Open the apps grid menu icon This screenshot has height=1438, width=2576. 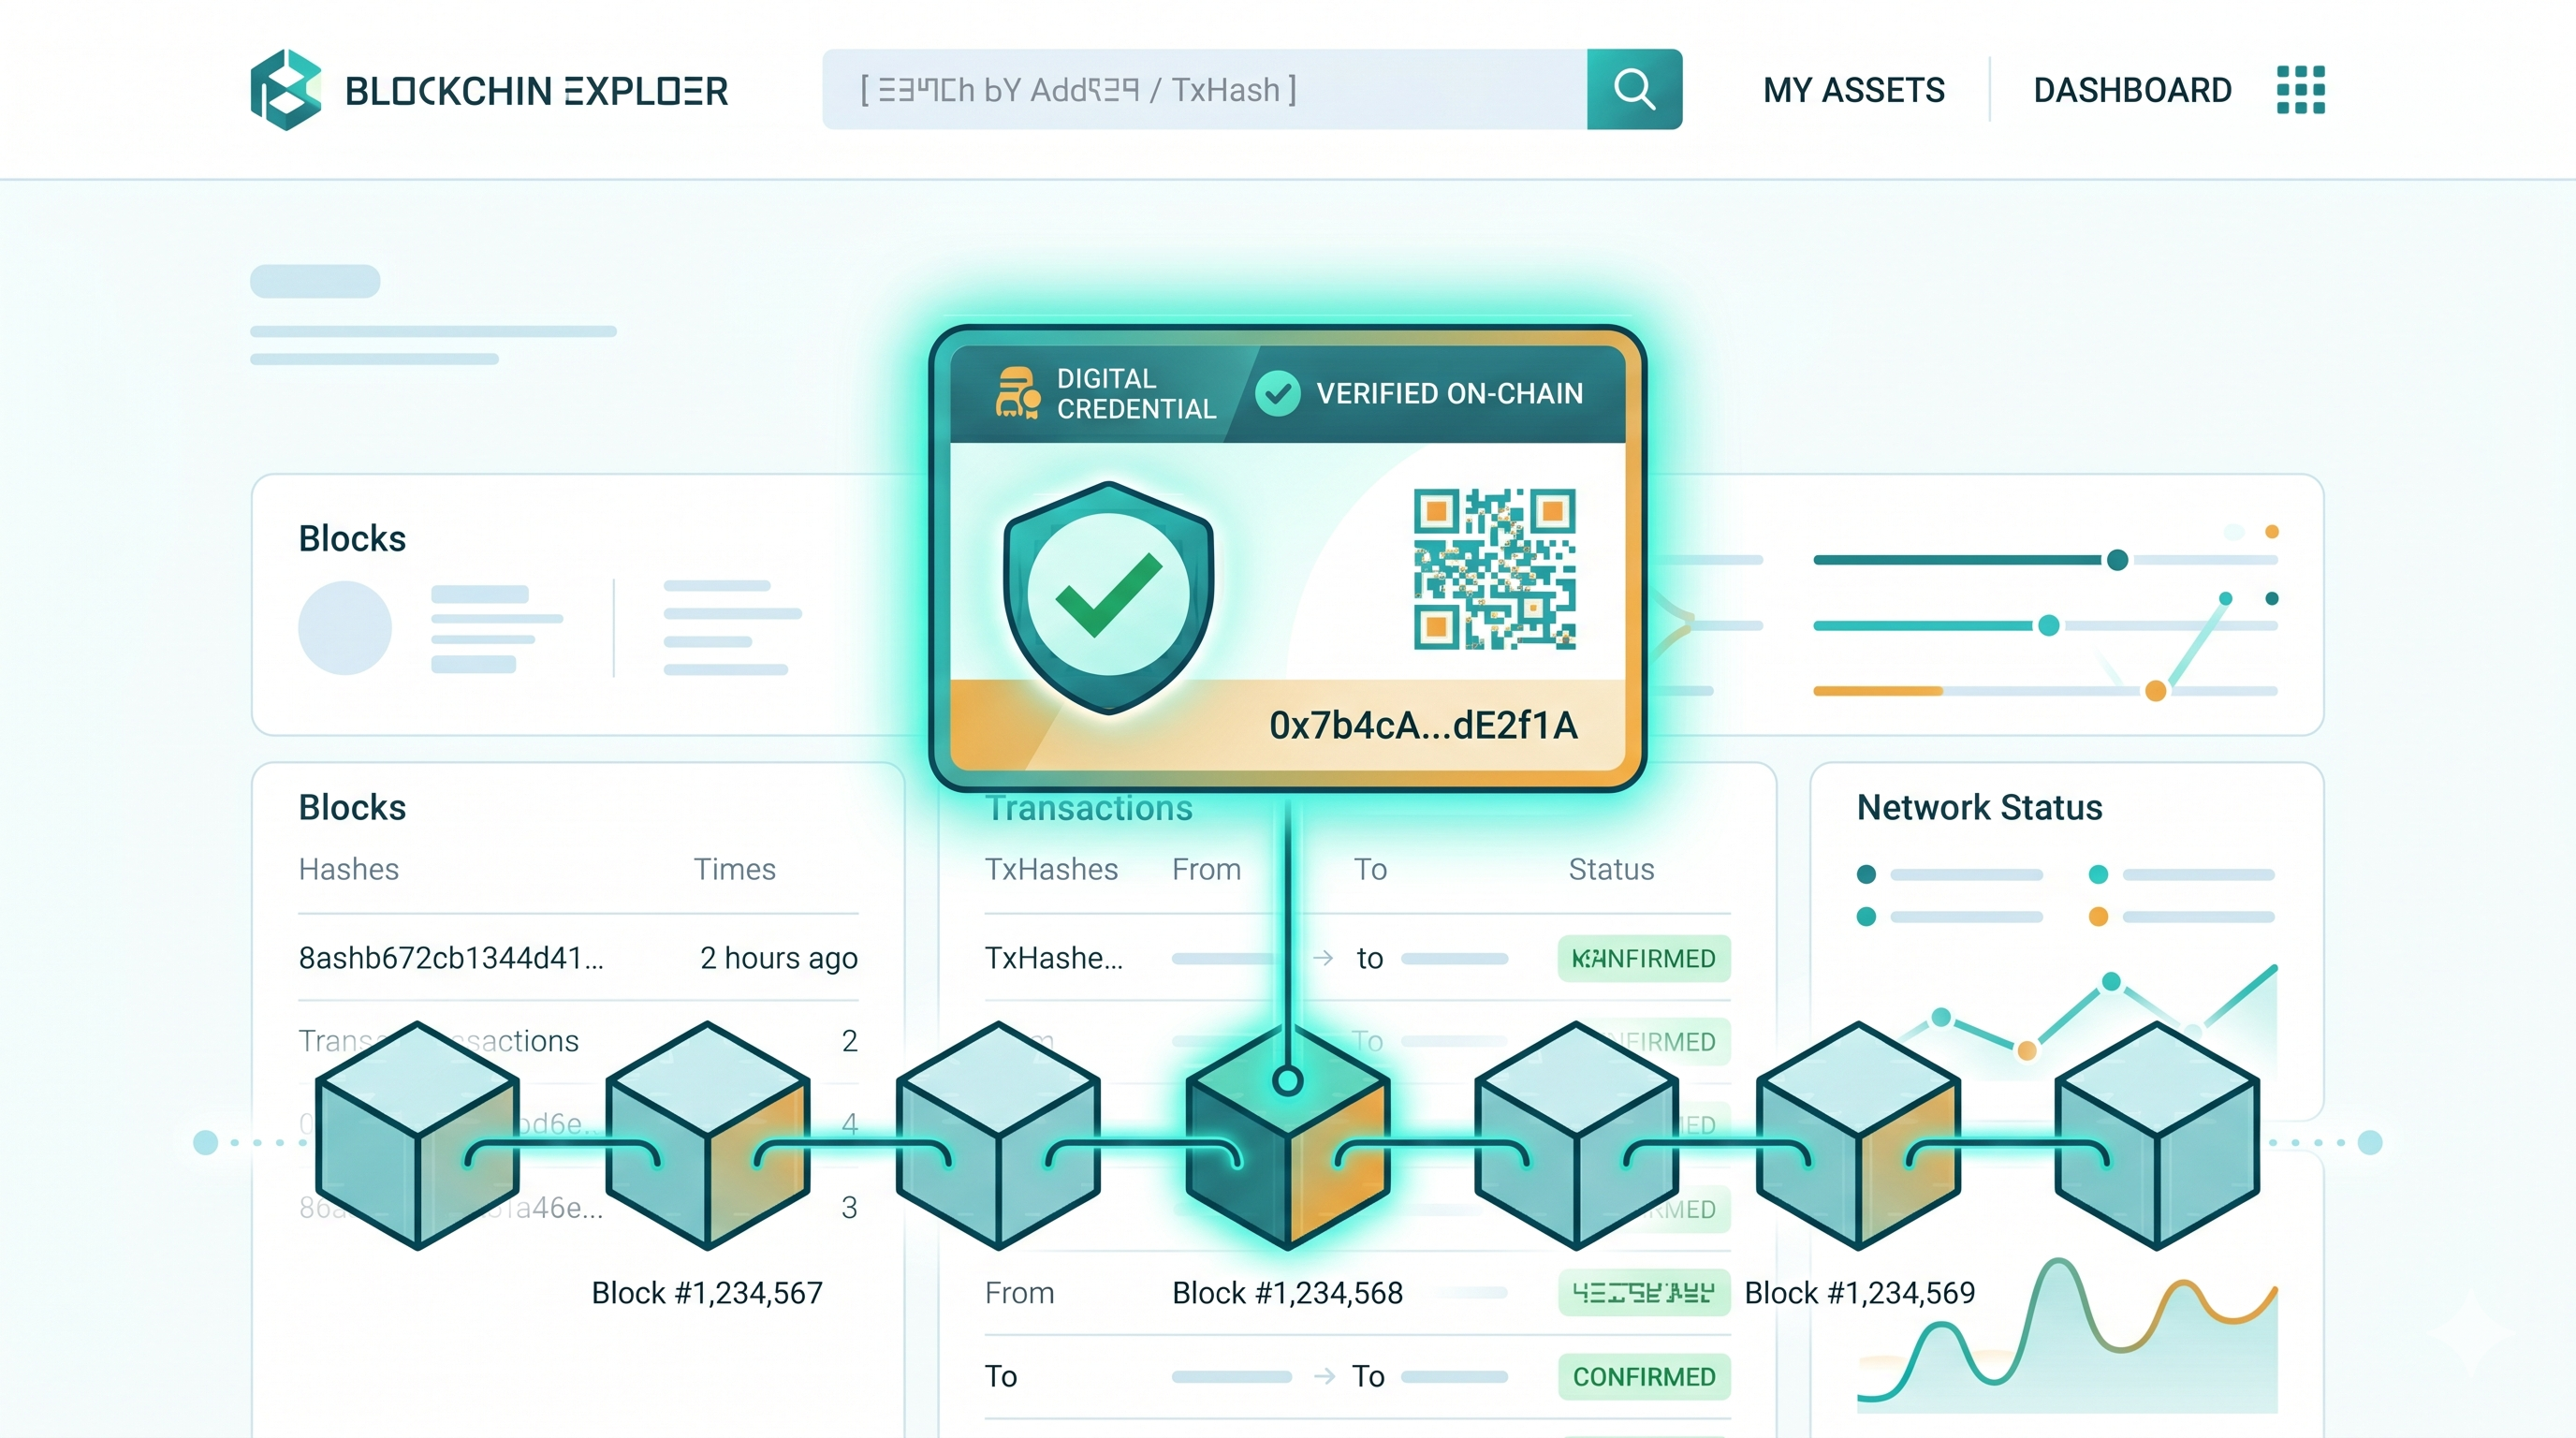(2300, 90)
